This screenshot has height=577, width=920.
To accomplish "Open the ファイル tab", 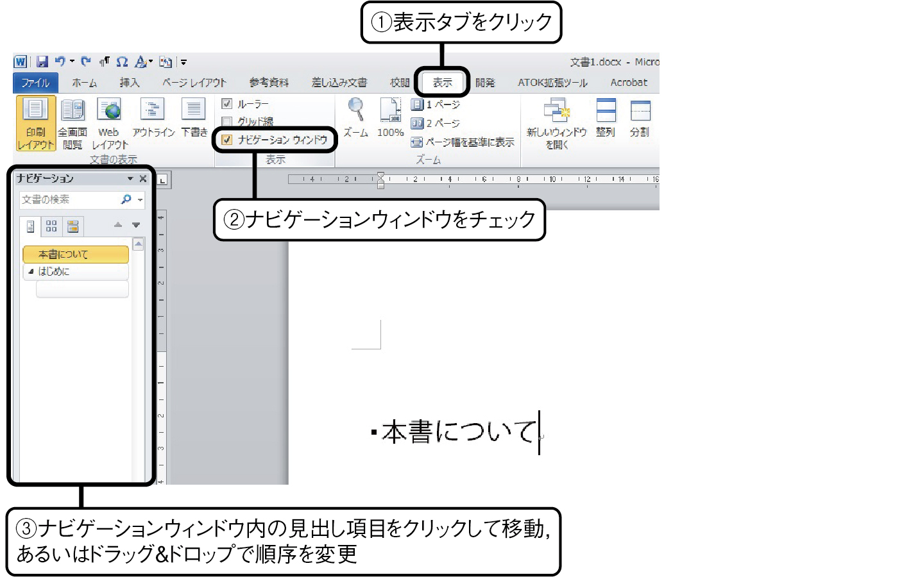I will coord(35,83).
